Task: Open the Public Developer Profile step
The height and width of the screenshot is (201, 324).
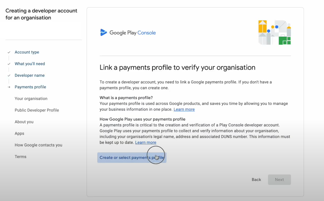Action: click(37, 110)
